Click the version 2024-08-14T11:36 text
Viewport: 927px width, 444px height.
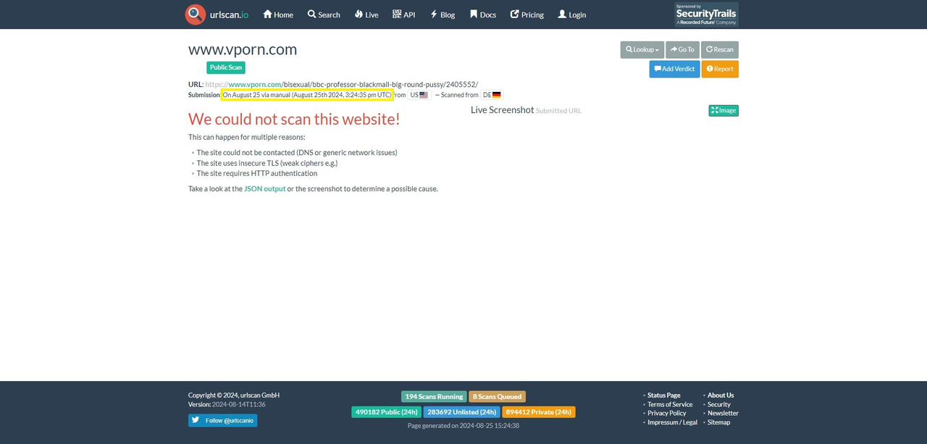[x=227, y=404]
